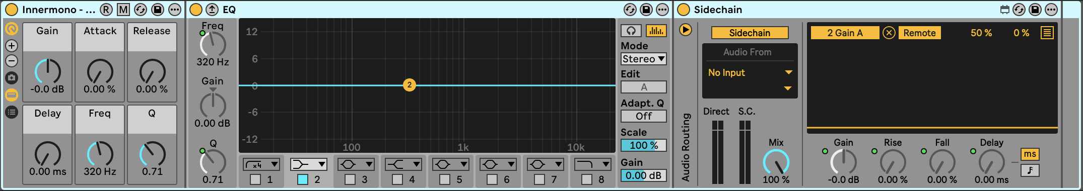Screen dimensions: 1083x191
Task: Select filter point 2 on the EQ curve
Action: pyautogui.click(x=410, y=85)
